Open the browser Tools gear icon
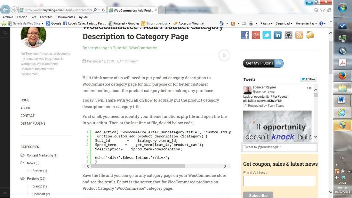The width and height of the screenshot is (352, 198). [x=329, y=10]
